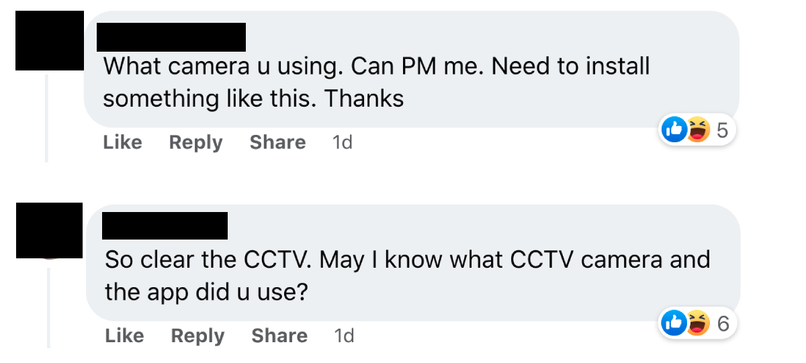
Task: Open profile picture of "What camera" commenter
Action: [x=50, y=40]
